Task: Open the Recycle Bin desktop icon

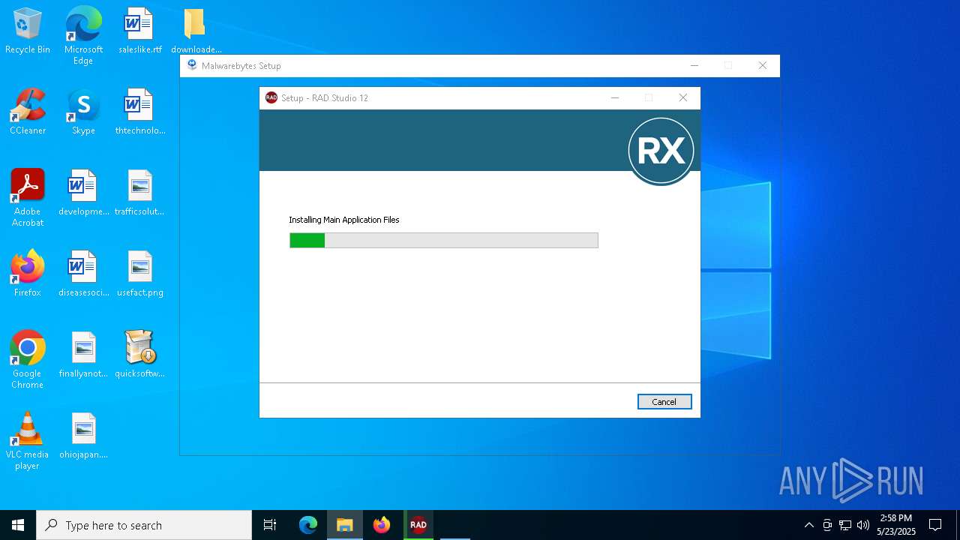Action: click(28, 31)
